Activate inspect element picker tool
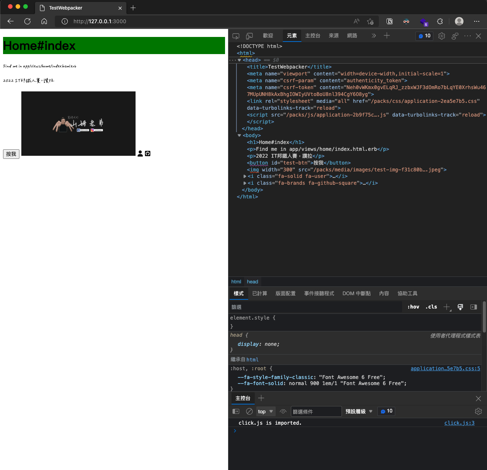This screenshot has width=487, height=470. 236,36
